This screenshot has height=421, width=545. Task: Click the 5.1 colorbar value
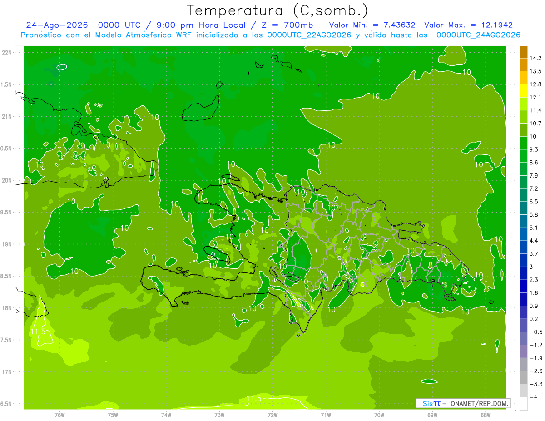coord(534,228)
